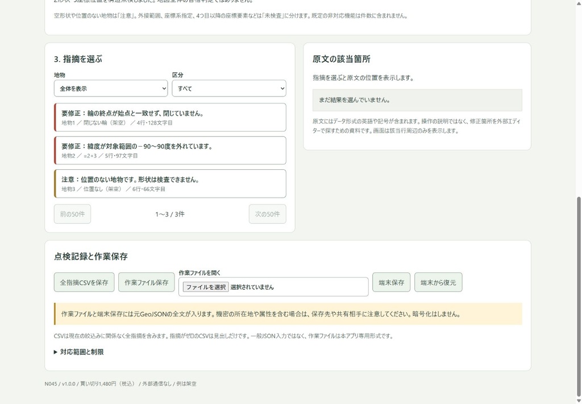This screenshot has height=404, width=582.
Task: Click the 前の50件 pagination button
Action: click(x=72, y=214)
